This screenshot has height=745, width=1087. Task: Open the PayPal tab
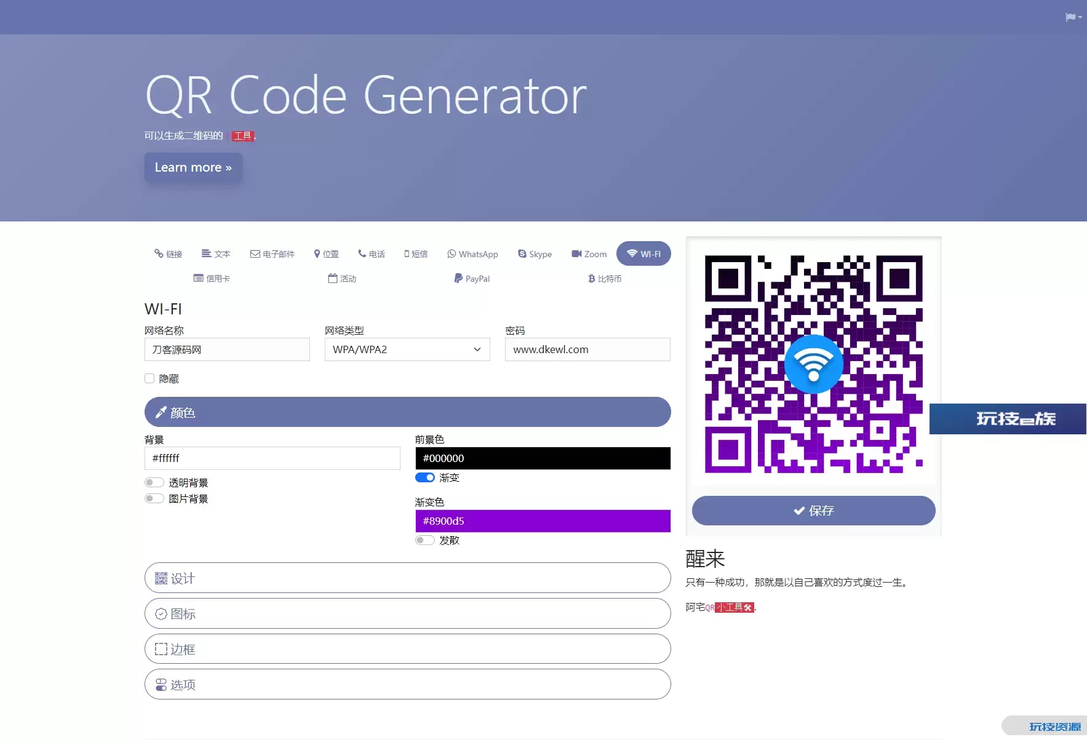[472, 278]
